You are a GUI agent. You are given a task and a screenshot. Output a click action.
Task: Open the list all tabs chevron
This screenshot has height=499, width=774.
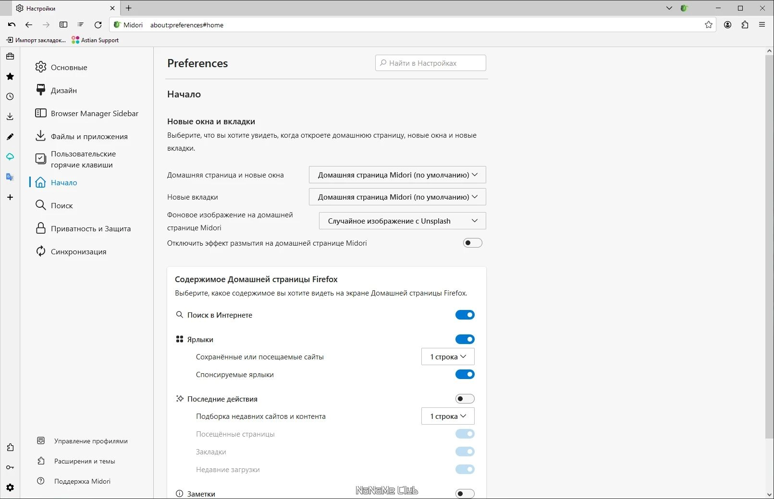pyautogui.click(x=669, y=8)
